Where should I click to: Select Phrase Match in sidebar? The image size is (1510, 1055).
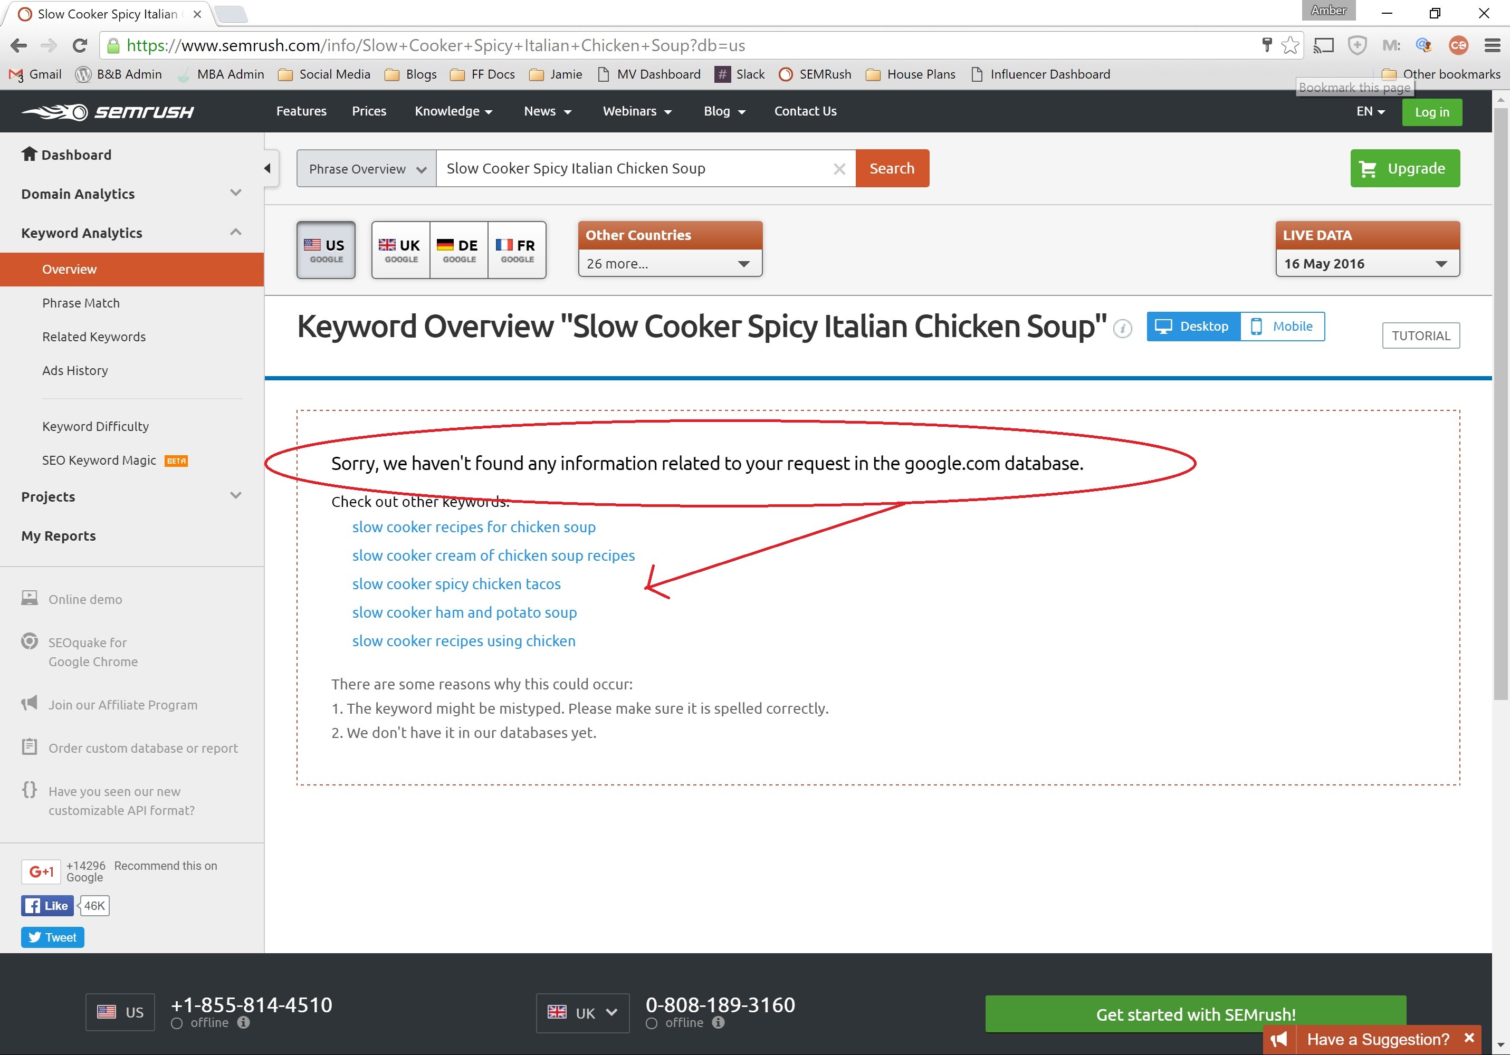pos(81,303)
